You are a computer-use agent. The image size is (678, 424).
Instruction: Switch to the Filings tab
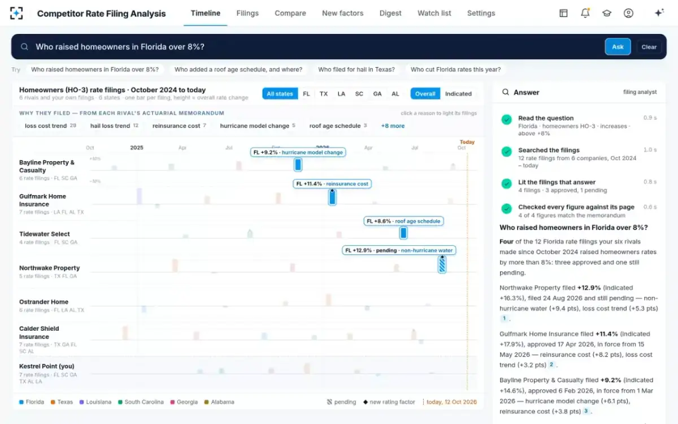coord(247,13)
